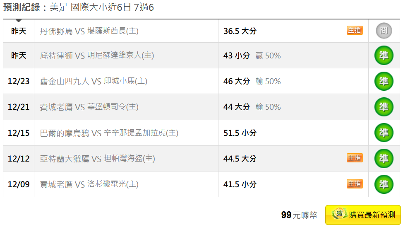Click green 準 icon for 底特律獅 game

[384, 56]
